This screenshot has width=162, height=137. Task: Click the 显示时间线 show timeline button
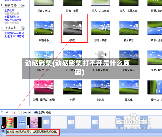pyautogui.click(x=42, y=113)
